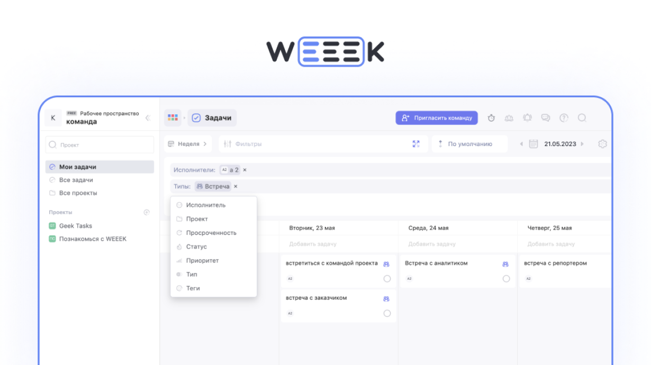Click the "Проект" search input field
This screenshot has height=365, width=651.
click(x=100, y=144)
